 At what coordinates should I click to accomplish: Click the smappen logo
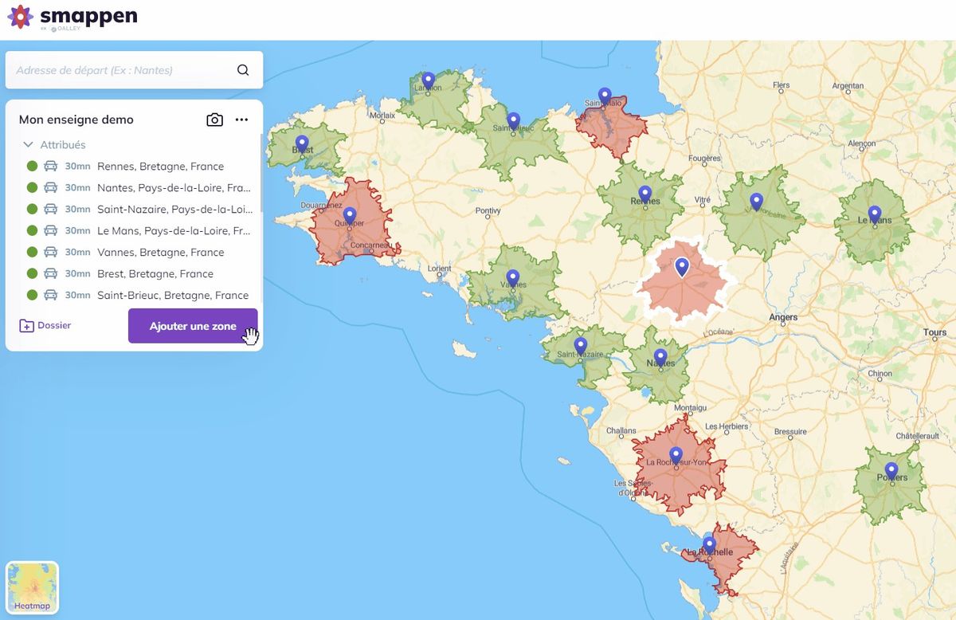[x=72, y=18]
